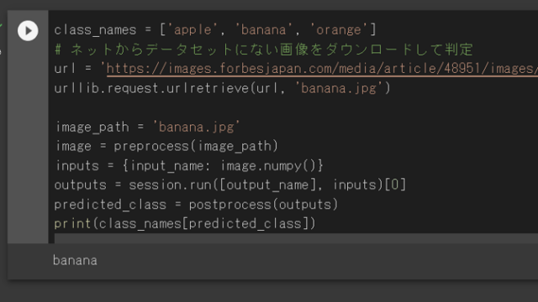Click the 'apple' string in the list
Image resolution: width=538 pixels, height=302 pixels.
click(x=193, y=30)
